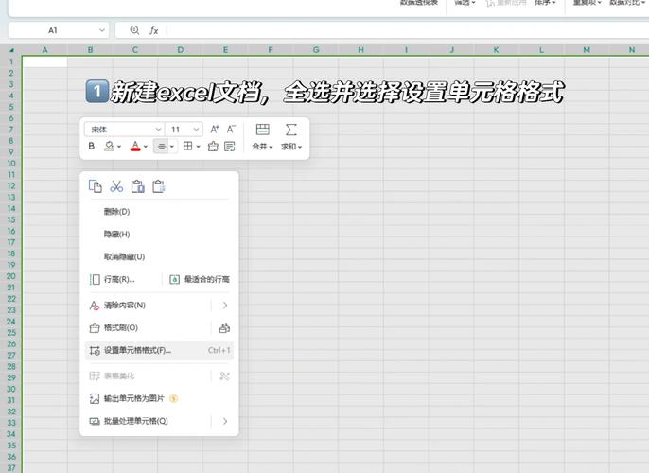Select column A header
The height and width of the screenshot is (473, 649).
click(x=44, y=50)
